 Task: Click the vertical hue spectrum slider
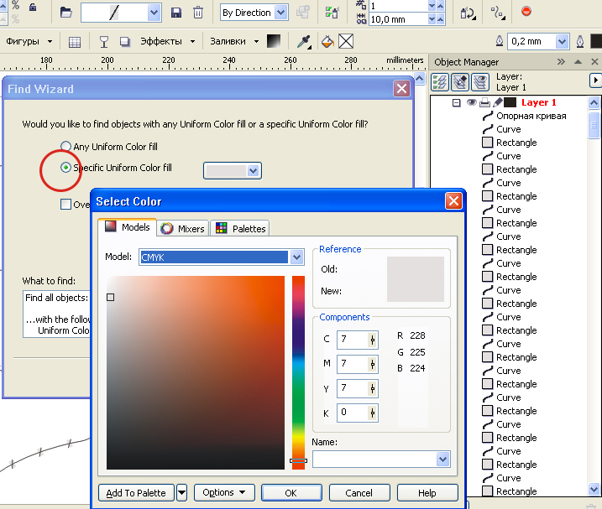pyautogui.click(x=298, y=372)
